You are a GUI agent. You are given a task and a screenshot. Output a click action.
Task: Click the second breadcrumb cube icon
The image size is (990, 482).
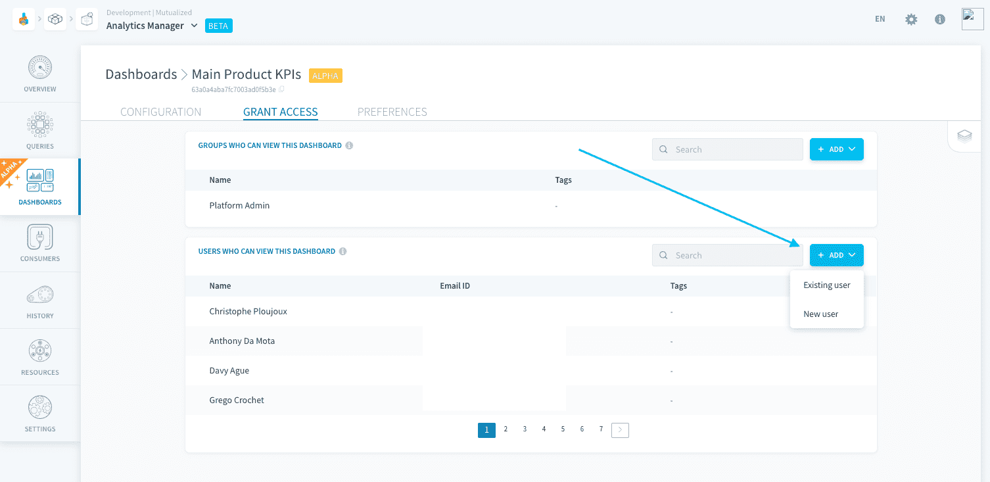(55, 20)
